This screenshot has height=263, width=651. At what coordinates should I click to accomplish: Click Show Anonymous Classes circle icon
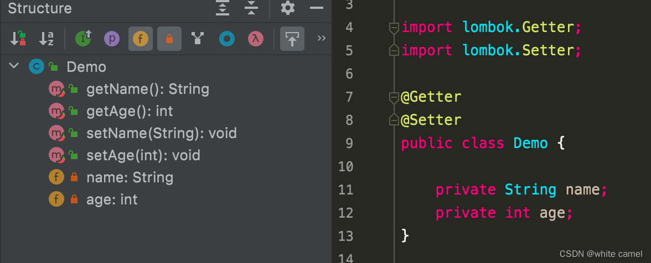pyautogui.click(x=227, y=39)
